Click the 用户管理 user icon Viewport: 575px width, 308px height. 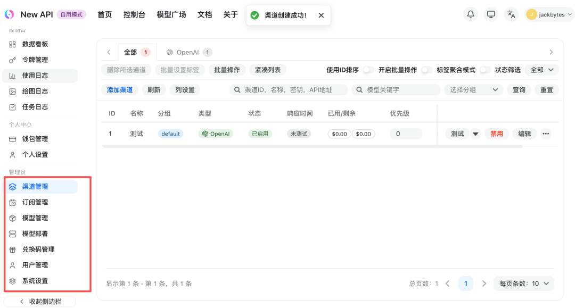(12, 265)
